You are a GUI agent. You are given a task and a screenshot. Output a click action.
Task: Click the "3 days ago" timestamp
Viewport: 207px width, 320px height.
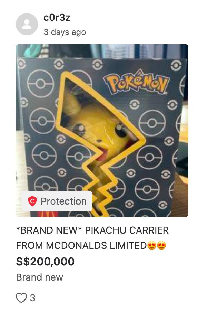click(x=65, y=32)
